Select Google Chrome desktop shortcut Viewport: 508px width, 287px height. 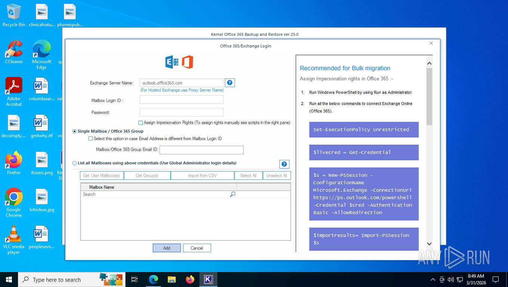(14, 203)
